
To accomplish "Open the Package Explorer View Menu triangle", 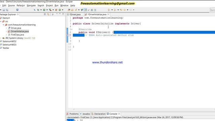I will click(57, 14).
